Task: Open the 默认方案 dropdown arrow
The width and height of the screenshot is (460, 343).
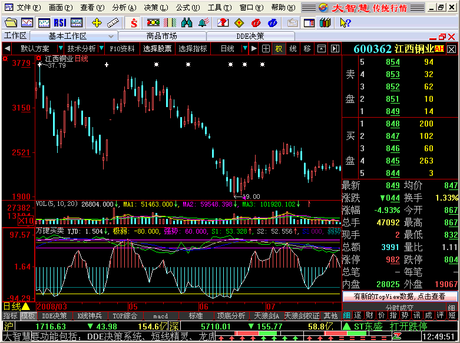Action: click(x=61, y=49)
